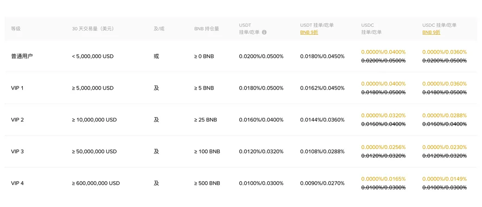Click the yellow 0.0000%/0.0165% rate
The image size is (482, 207).
click(383, 179)
